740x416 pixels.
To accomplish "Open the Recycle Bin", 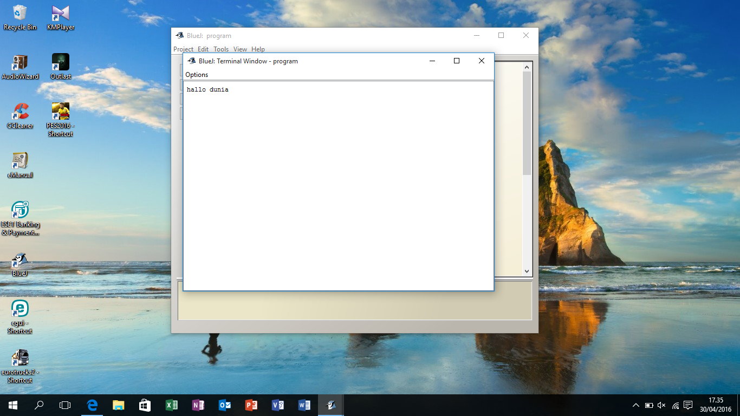I will click(20, 14).
